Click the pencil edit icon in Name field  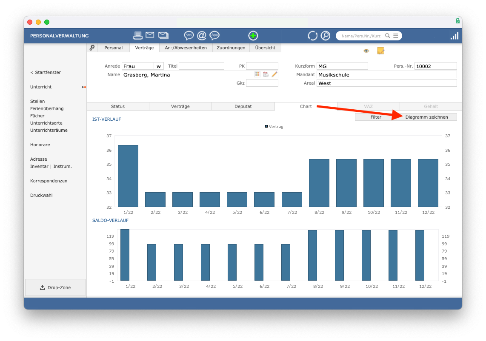(x=274, y=74)
